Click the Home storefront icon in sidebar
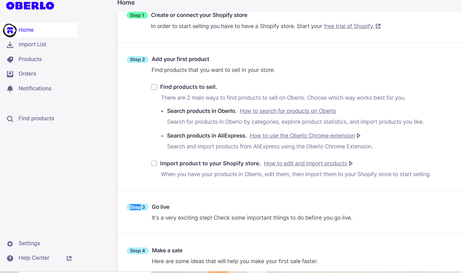The width and height of the screenshot is (462, 273). pyautogui.click(x=10, y=30)
